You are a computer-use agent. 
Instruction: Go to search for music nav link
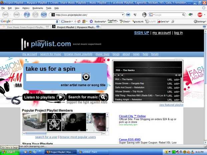[x=51, y=54]
